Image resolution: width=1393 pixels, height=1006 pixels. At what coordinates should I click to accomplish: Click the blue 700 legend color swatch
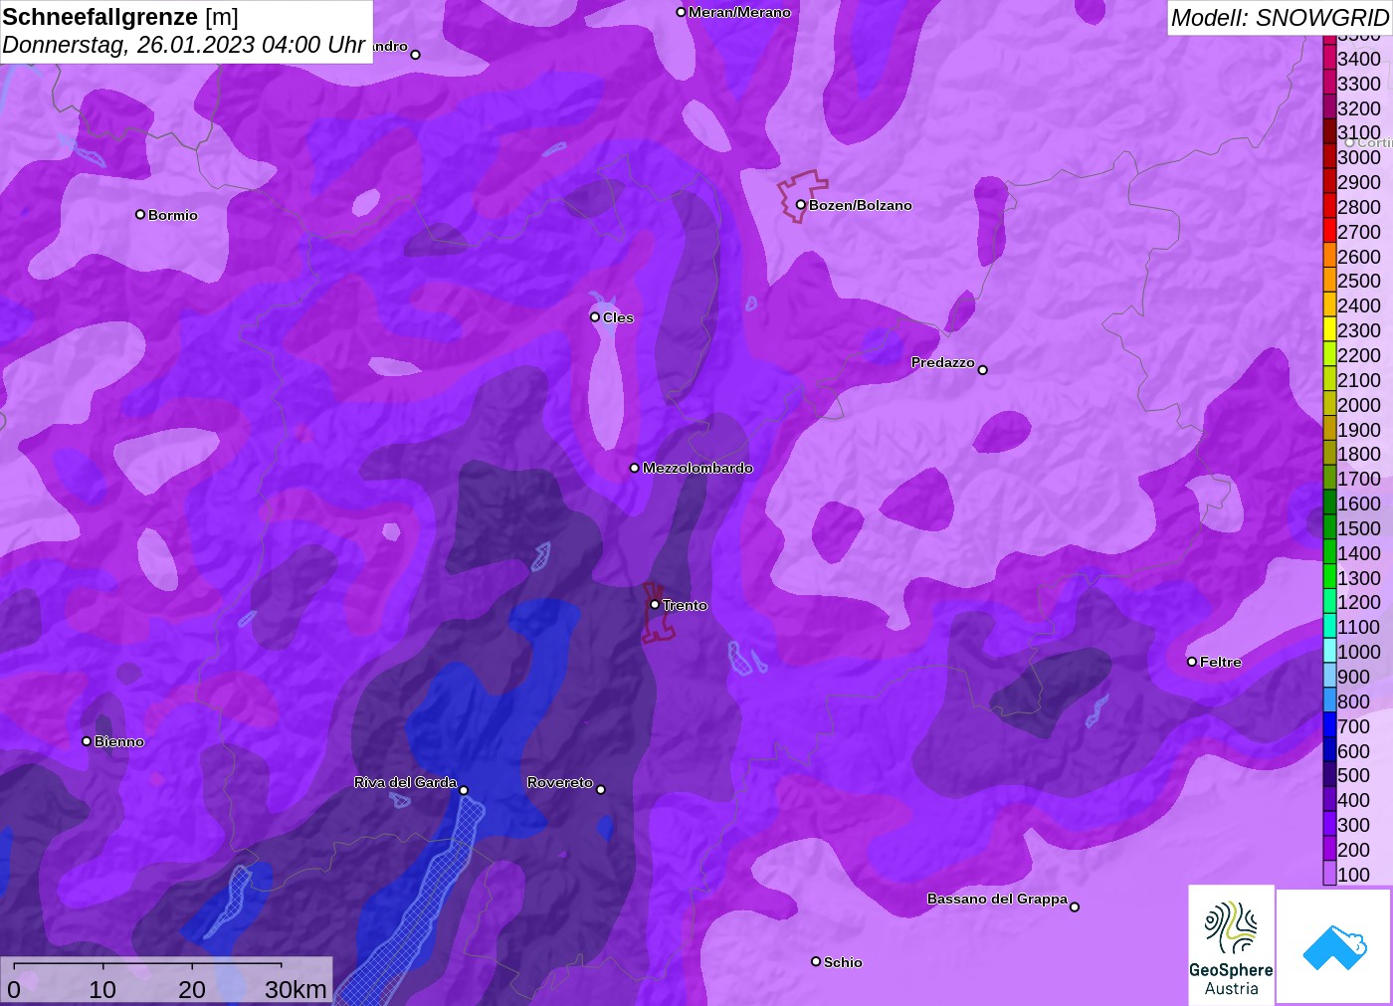(x=1329, y=725)
